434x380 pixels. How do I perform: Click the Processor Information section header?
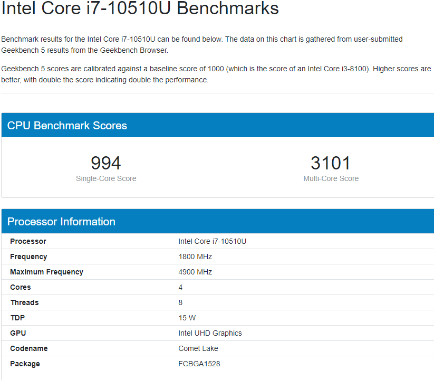click(x=61, y=222)
